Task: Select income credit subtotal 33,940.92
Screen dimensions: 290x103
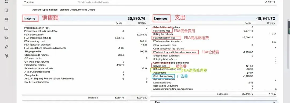Action: 142,98
